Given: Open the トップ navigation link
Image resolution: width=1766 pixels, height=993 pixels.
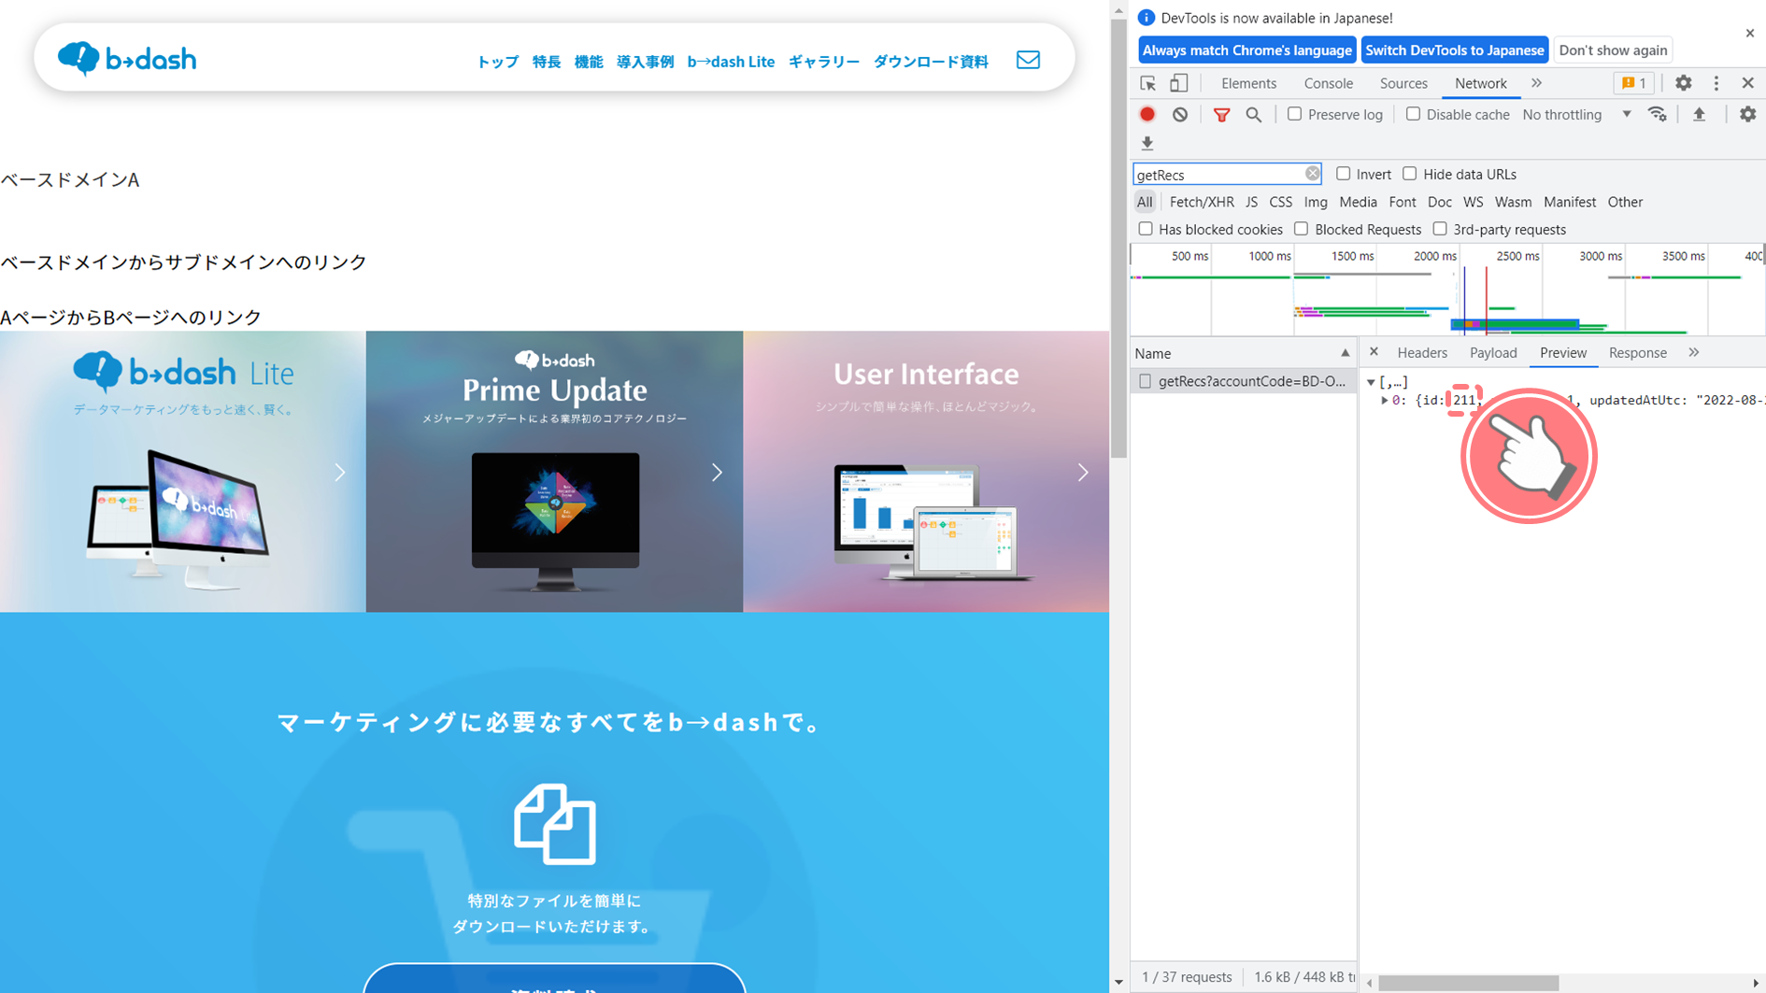Looking at the screenshot, I should 497,62.
